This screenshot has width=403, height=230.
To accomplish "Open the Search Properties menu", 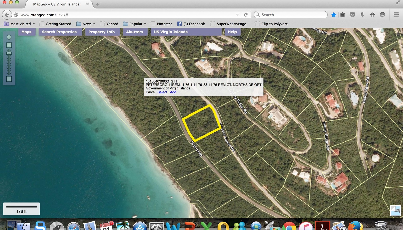I will (59, 32).
